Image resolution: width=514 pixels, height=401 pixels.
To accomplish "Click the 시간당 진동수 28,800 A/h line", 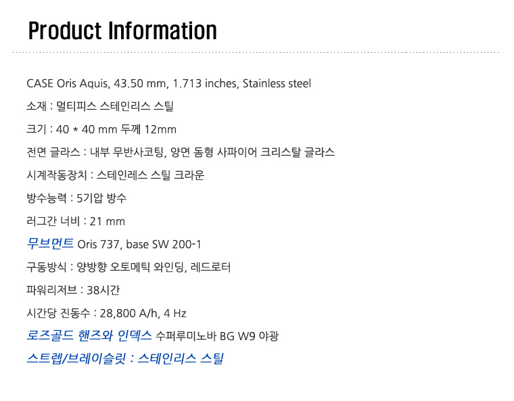I will (x=106, y=313).
